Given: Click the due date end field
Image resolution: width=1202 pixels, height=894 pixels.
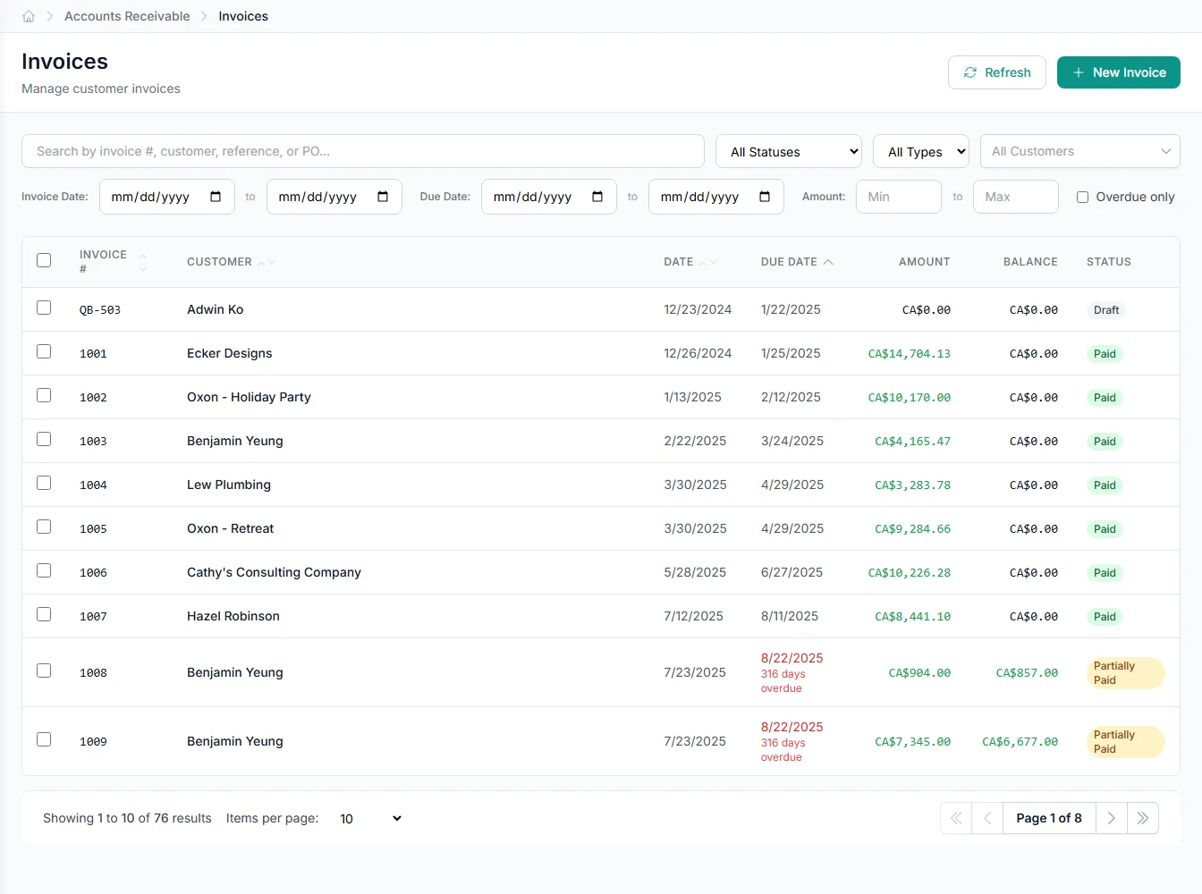Looking at the screenshot, I should tap(716, 197).
